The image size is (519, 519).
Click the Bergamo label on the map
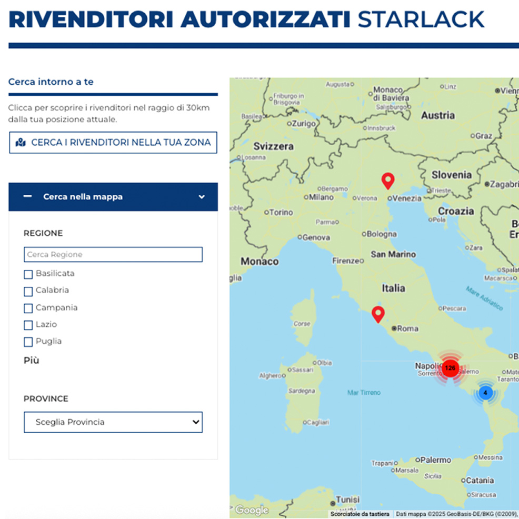tap(335, 188)
